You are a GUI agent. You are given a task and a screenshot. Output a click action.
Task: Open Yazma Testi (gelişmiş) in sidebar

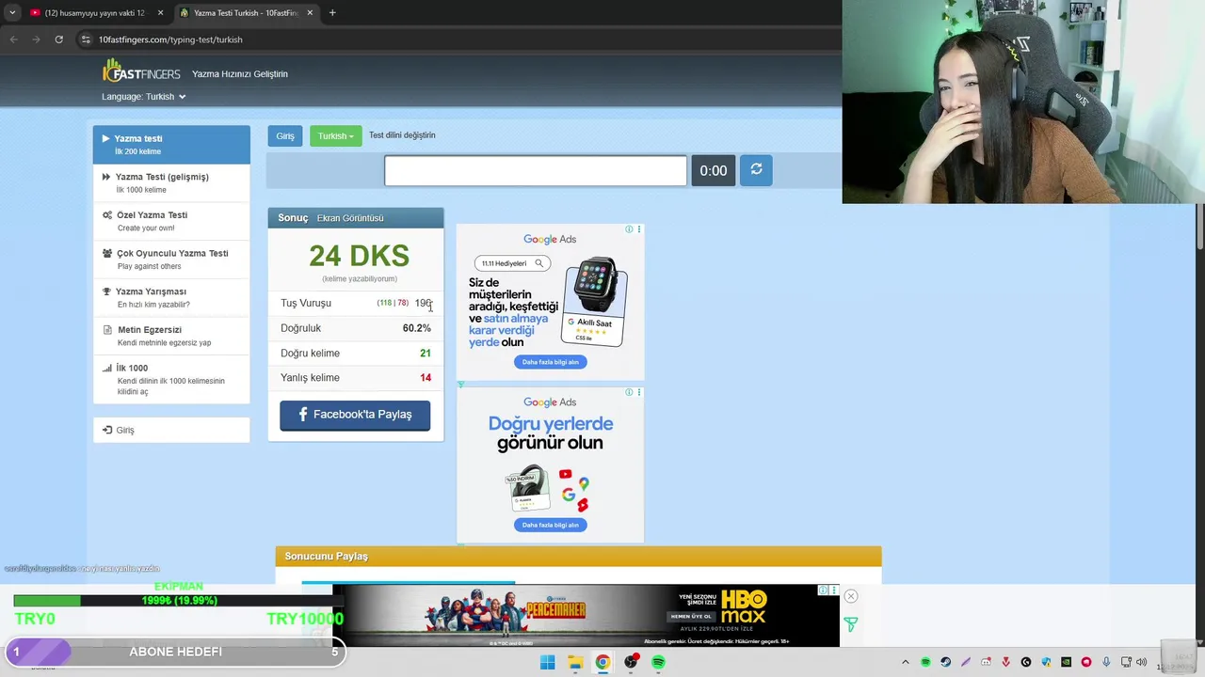click(171, 182)
